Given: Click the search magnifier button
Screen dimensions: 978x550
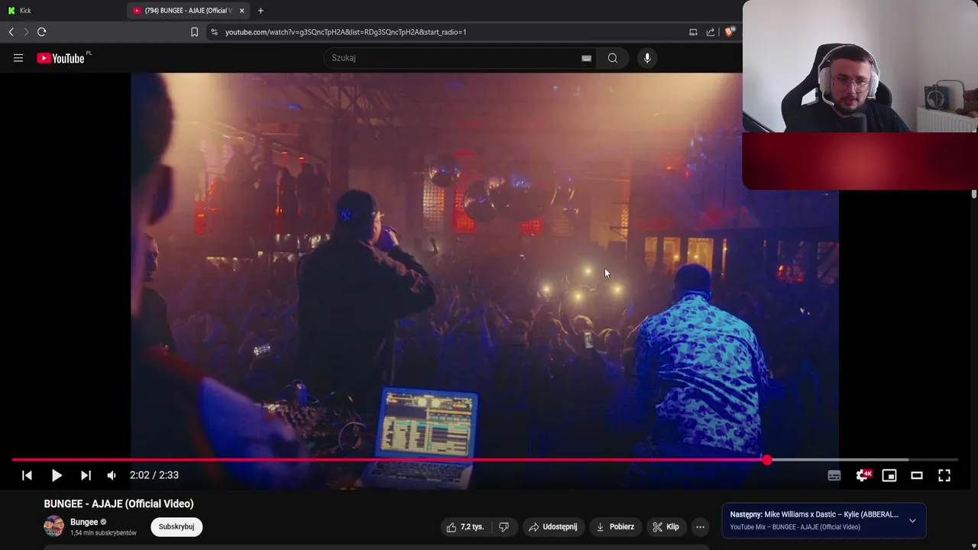Looking at the screenshot, I should 613,58.
